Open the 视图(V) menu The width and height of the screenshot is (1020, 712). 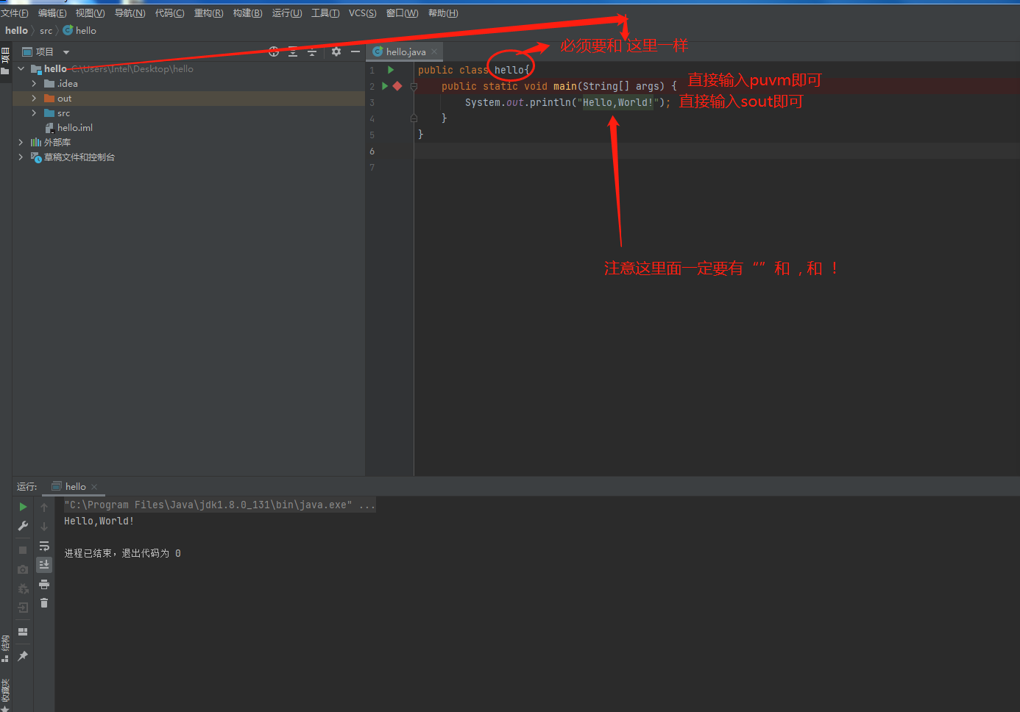click(91, 13)
